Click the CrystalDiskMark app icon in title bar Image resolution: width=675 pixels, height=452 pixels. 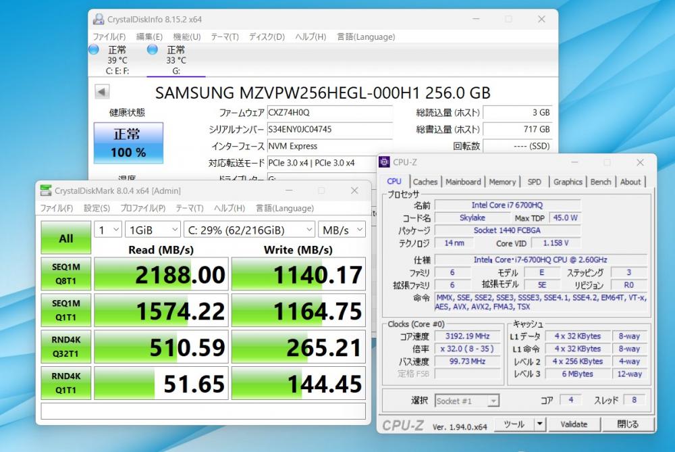(46, 190)
